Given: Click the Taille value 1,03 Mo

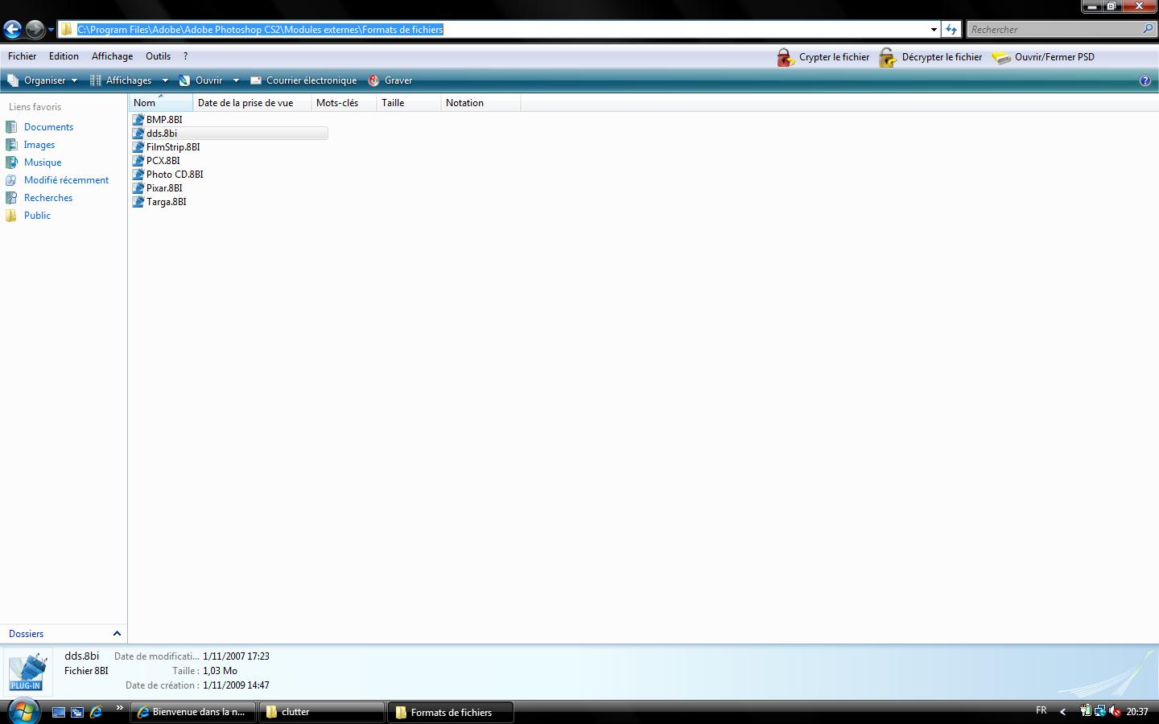Looking at the screenshot, I should pyautogui.click(x=220, y=671).
